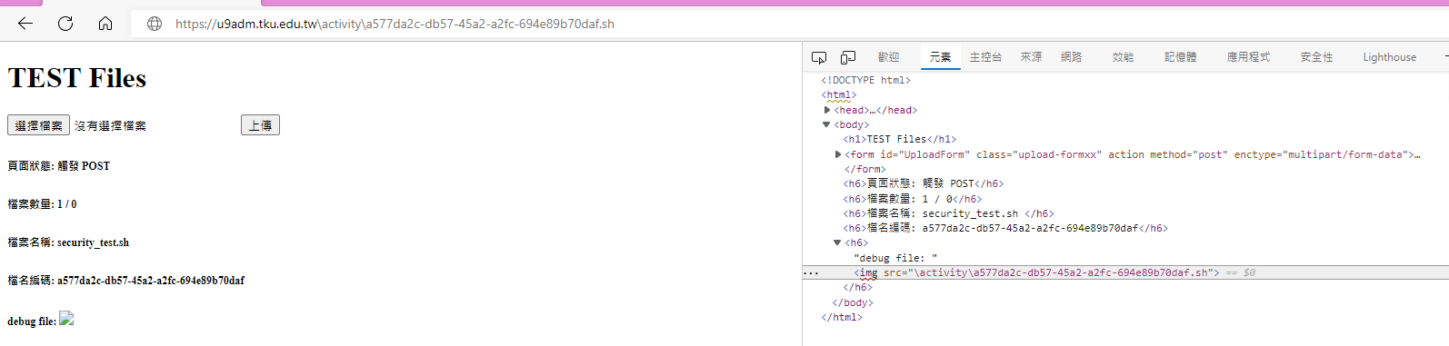Reload the current page
The image size is (1449, 346).
pyautogui.click(x=65, y=24)
